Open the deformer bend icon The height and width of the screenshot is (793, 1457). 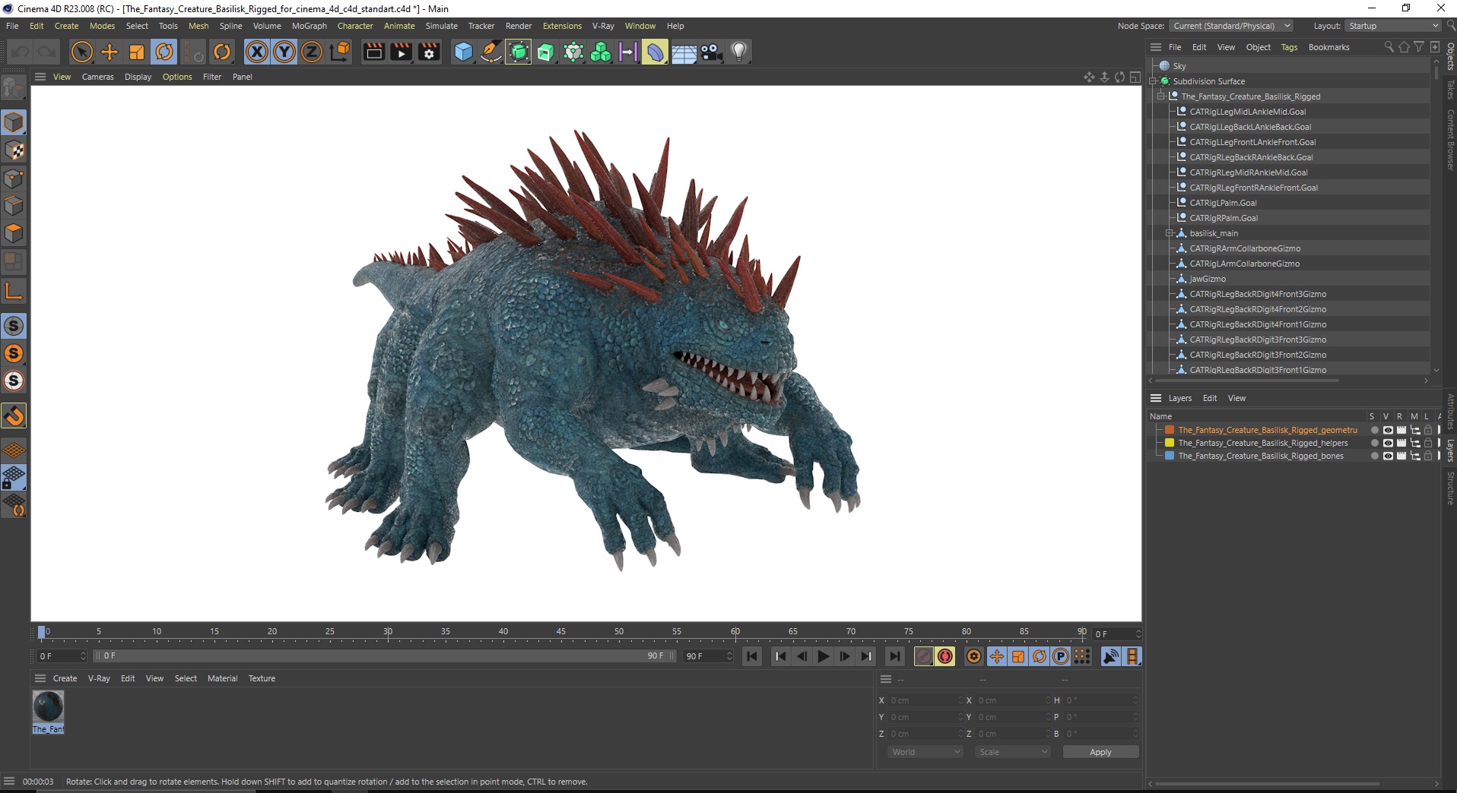pos(655,52)
